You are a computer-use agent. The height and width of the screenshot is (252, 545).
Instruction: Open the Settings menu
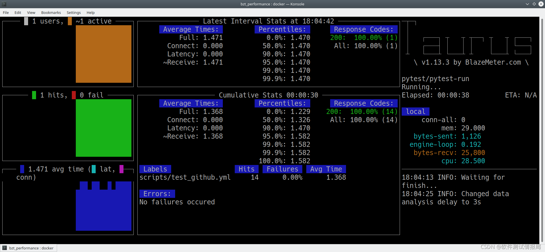[x=74, y=12]
